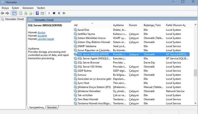Click the Manuel (Tetikle... startup type cell

(153, 87)
